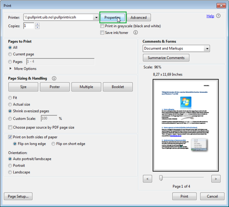Click the document page preview thumbnail
This screenshot has width=229, height=207.
click(185, 125)
